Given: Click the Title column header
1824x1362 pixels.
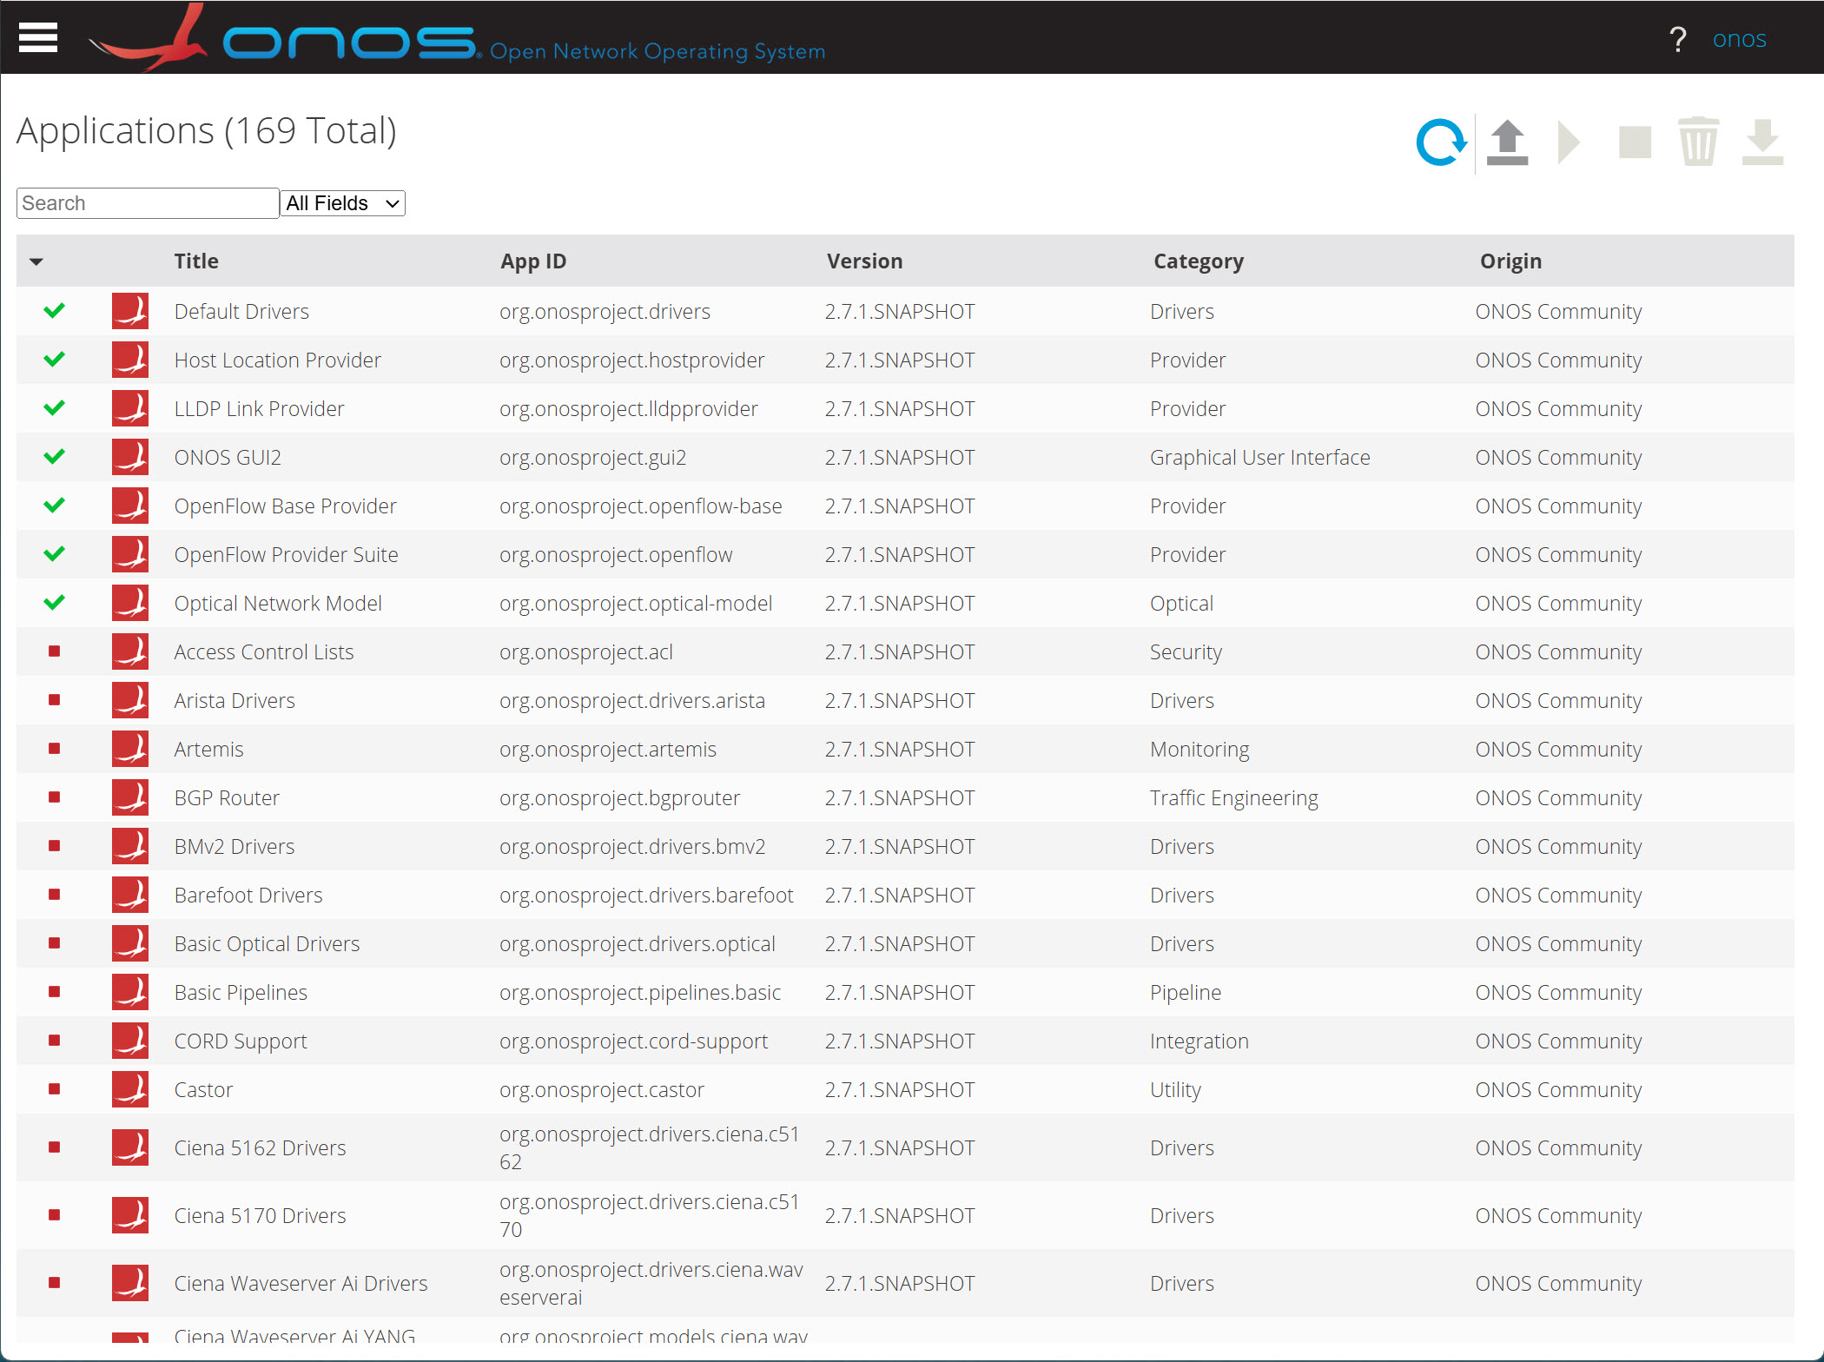Looking at the screenshot, I should [195, 261].
